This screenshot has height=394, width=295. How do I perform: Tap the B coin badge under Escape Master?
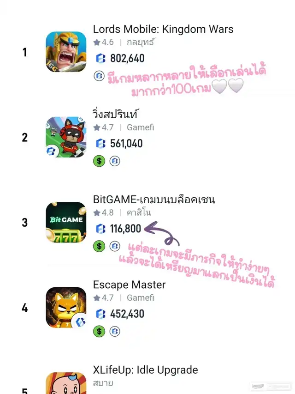click(x=115, y=331)
